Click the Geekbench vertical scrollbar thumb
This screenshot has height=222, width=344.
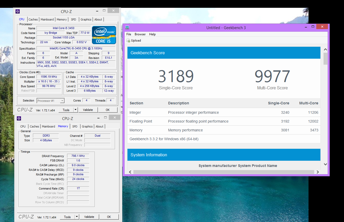click(x=325, y=59)
